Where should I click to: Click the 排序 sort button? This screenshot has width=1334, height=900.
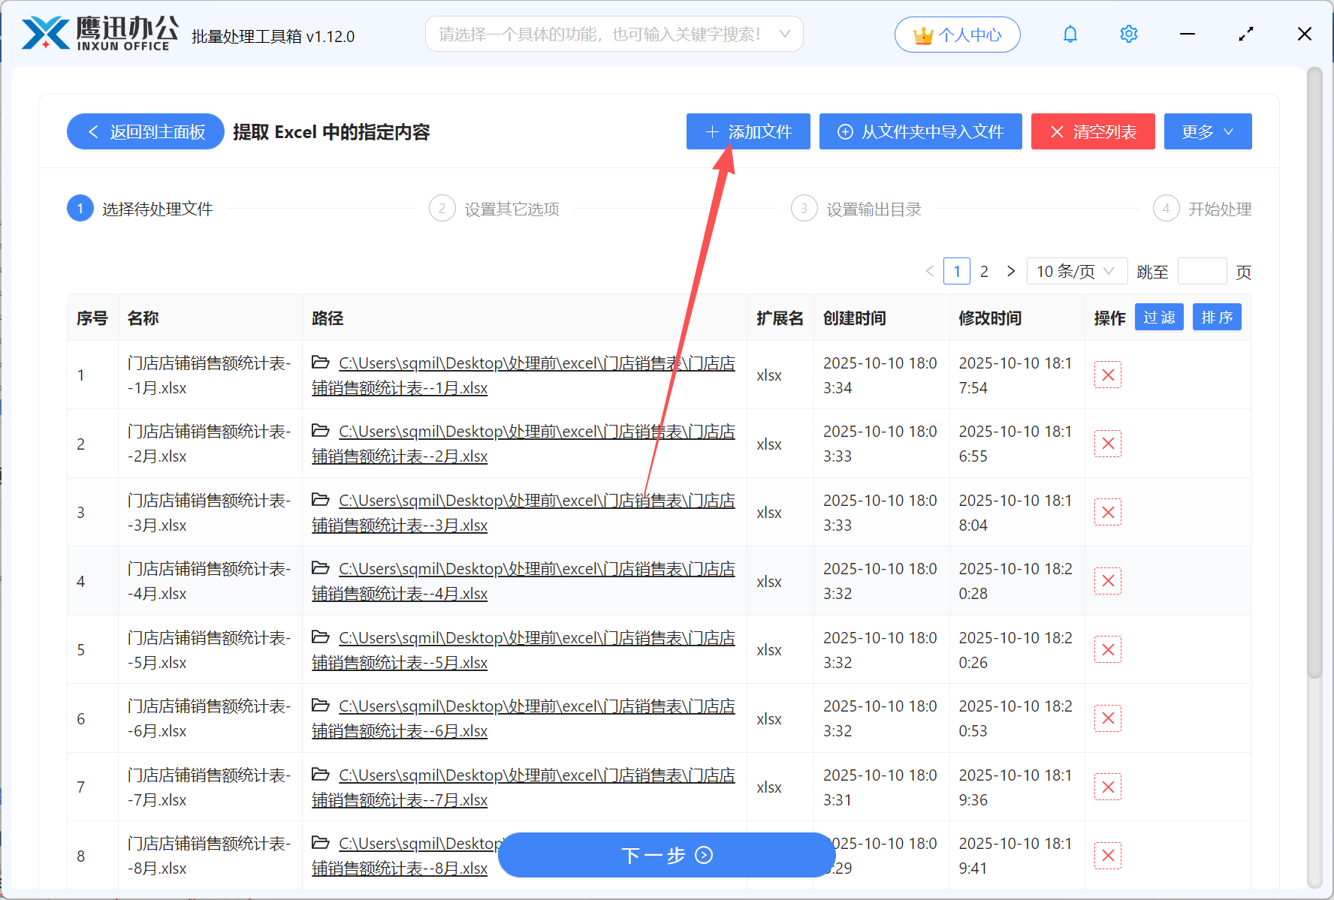point(1217,317)
